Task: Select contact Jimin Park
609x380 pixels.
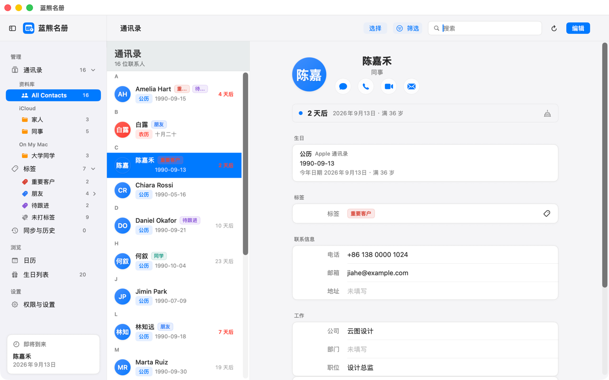Action: [174, 296]
